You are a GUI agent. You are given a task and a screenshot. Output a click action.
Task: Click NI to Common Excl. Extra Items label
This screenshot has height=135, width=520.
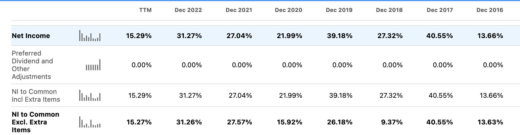(x=35, y=122)
